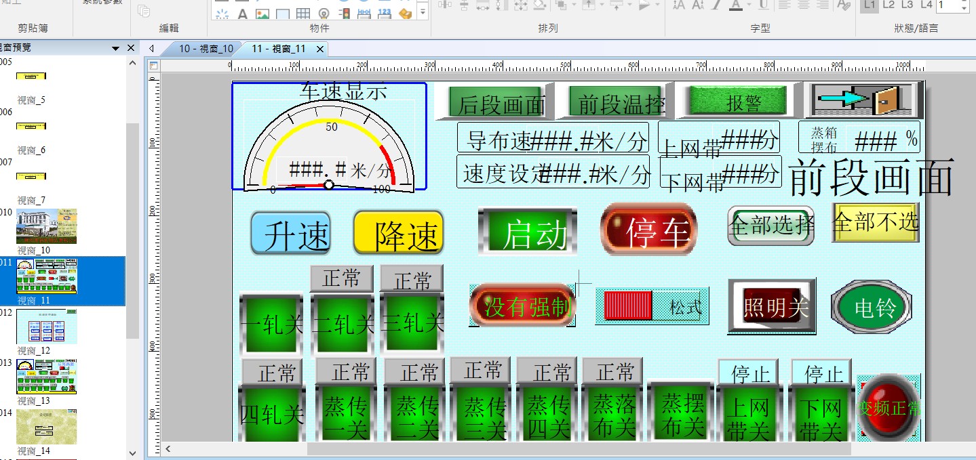
Task: Switch to the 10 - 視窗_10 tab
Action: click(x=206, y=49)
